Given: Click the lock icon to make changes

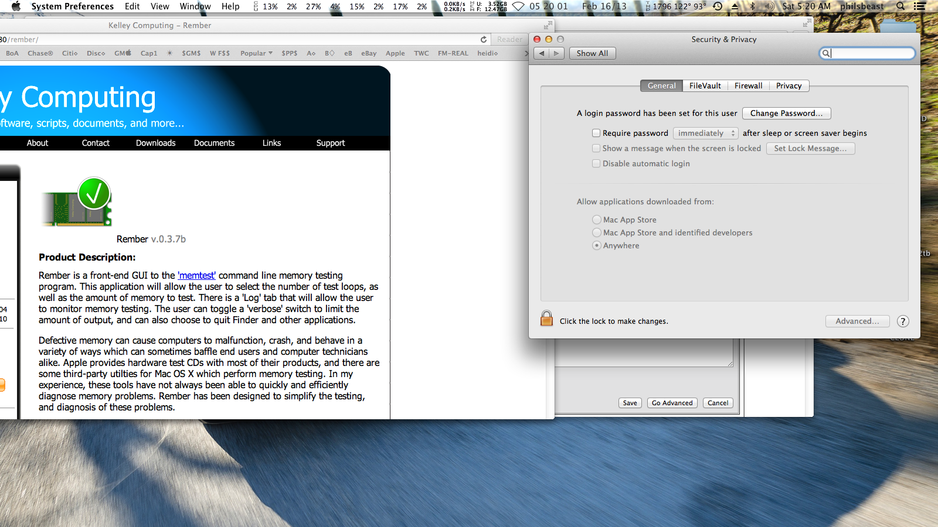Looking at the screenshot, I should [546, 319].
